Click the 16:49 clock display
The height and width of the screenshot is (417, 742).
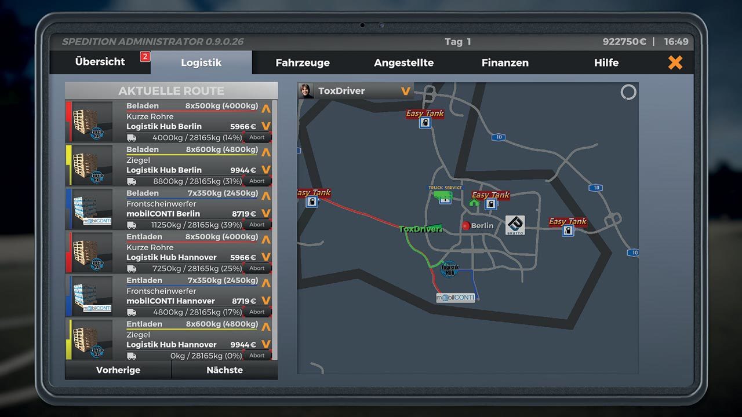676,42
